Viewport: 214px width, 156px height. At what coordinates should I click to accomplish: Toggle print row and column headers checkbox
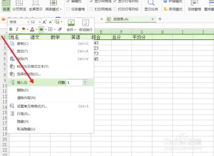click(x=115, y=9)
